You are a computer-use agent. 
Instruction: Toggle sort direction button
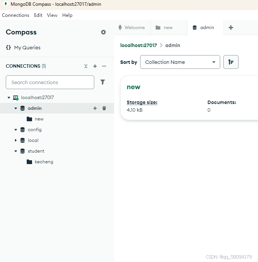tap(231, 62)
